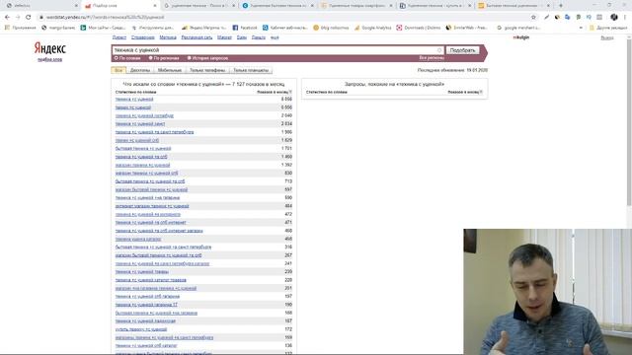Image resolution: width=632 pixels, height=355 pixels.
Task: Open the купить технику с уценкой query link
Action: point(140,329)
